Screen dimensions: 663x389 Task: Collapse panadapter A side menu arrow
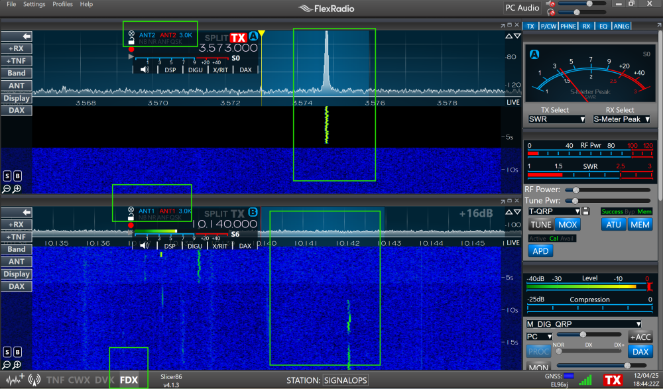coord(17,36)
